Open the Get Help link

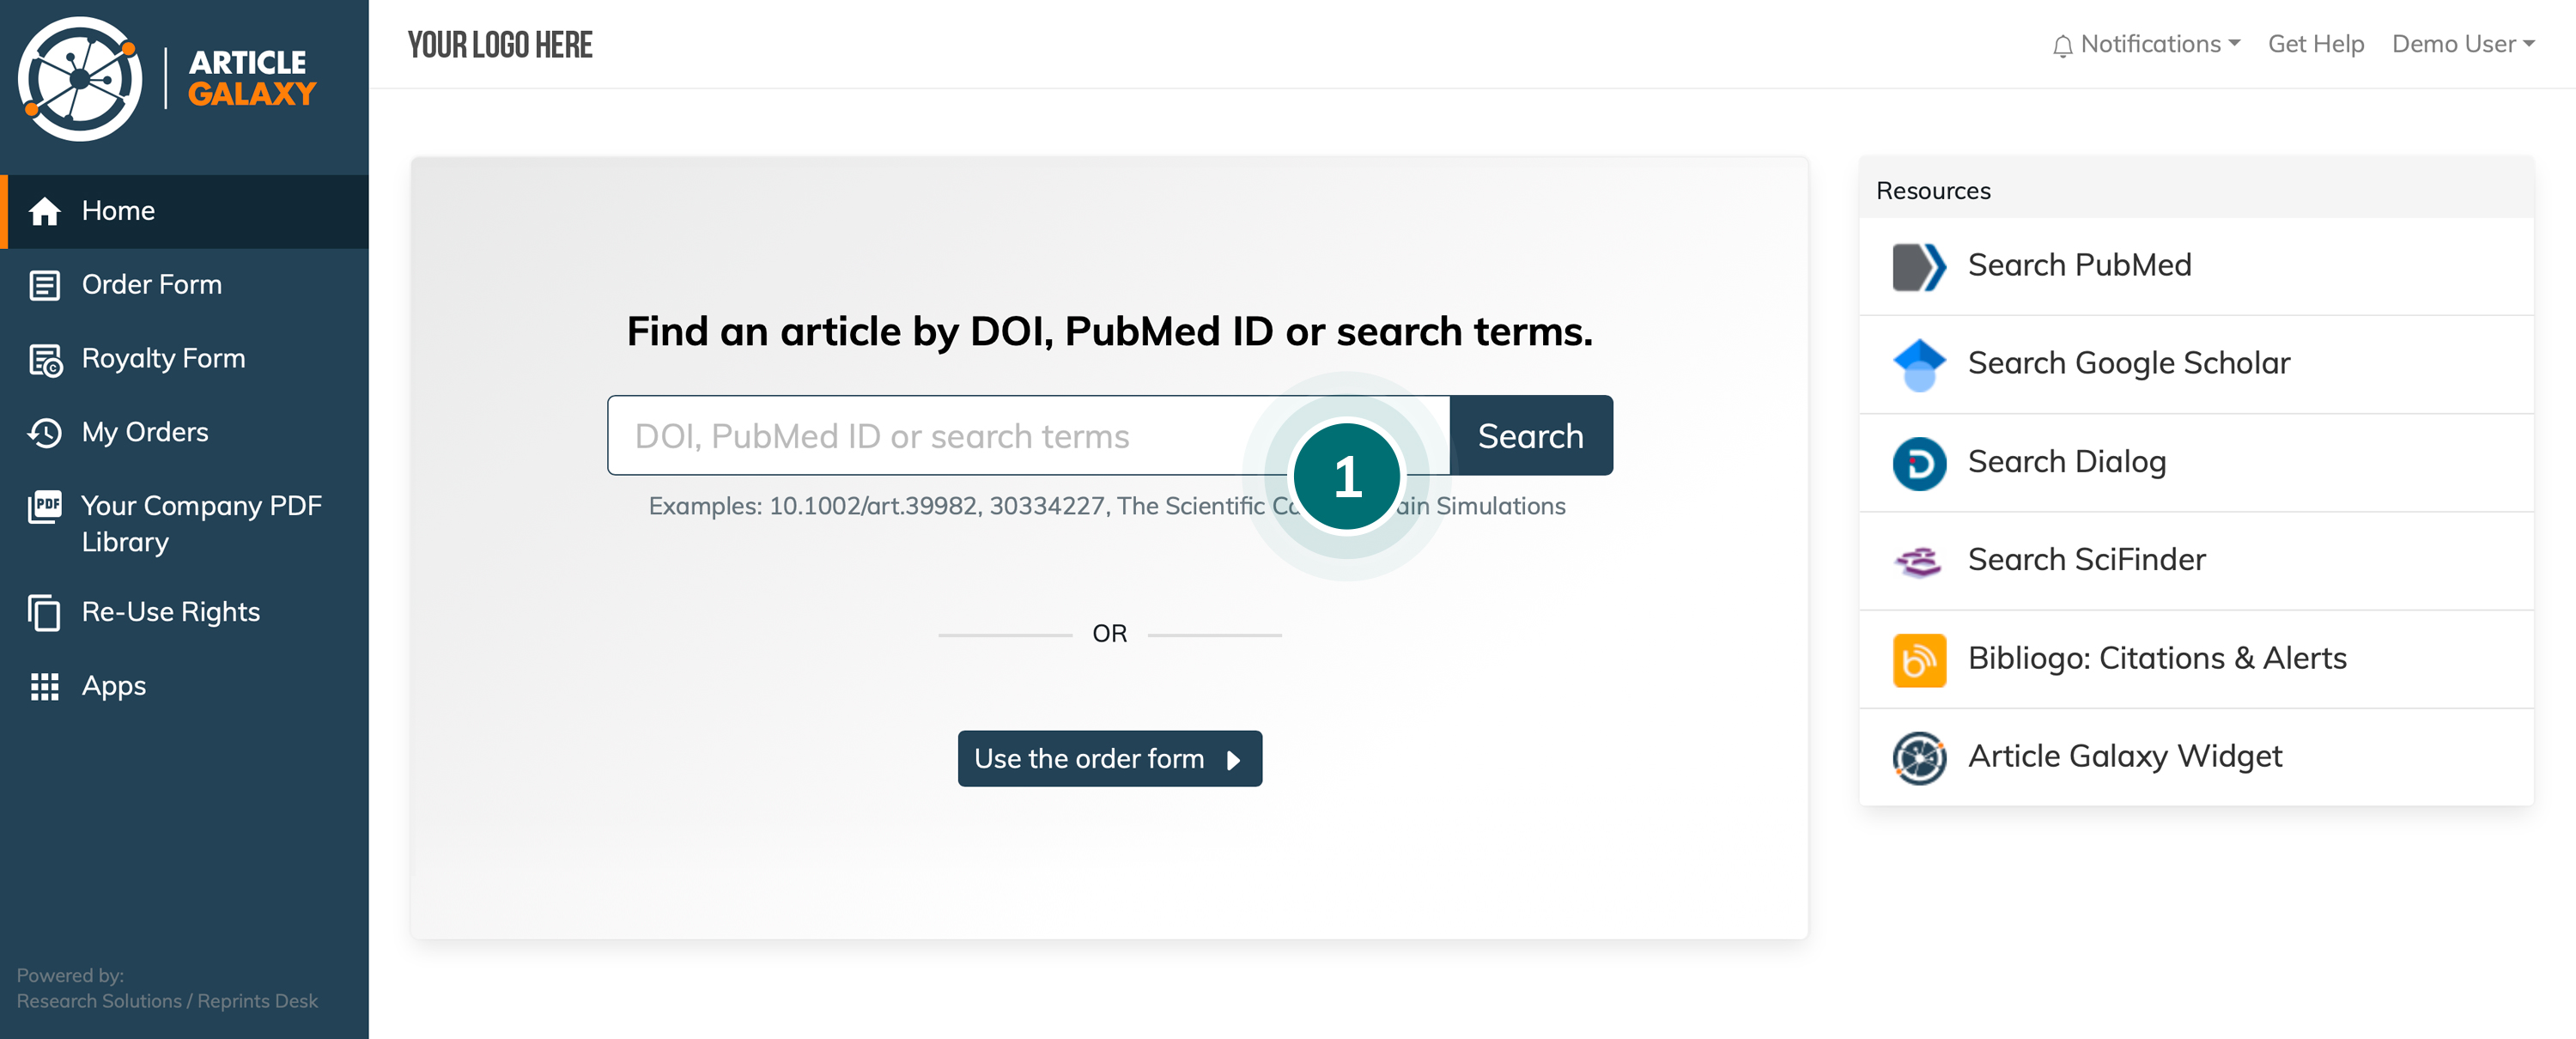coord(2315,44)
